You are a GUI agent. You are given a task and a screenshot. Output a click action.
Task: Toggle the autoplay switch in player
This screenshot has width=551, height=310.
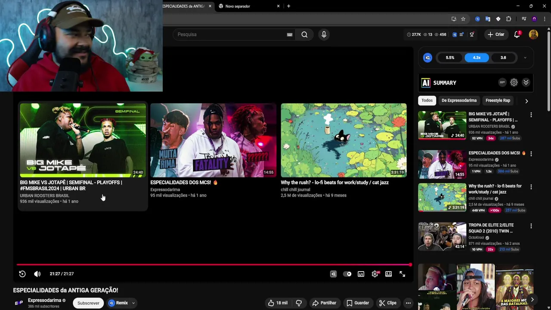click(347, 274)
